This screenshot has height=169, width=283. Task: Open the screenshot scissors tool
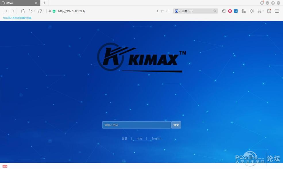pyautogui.click(x=259, y=11)
